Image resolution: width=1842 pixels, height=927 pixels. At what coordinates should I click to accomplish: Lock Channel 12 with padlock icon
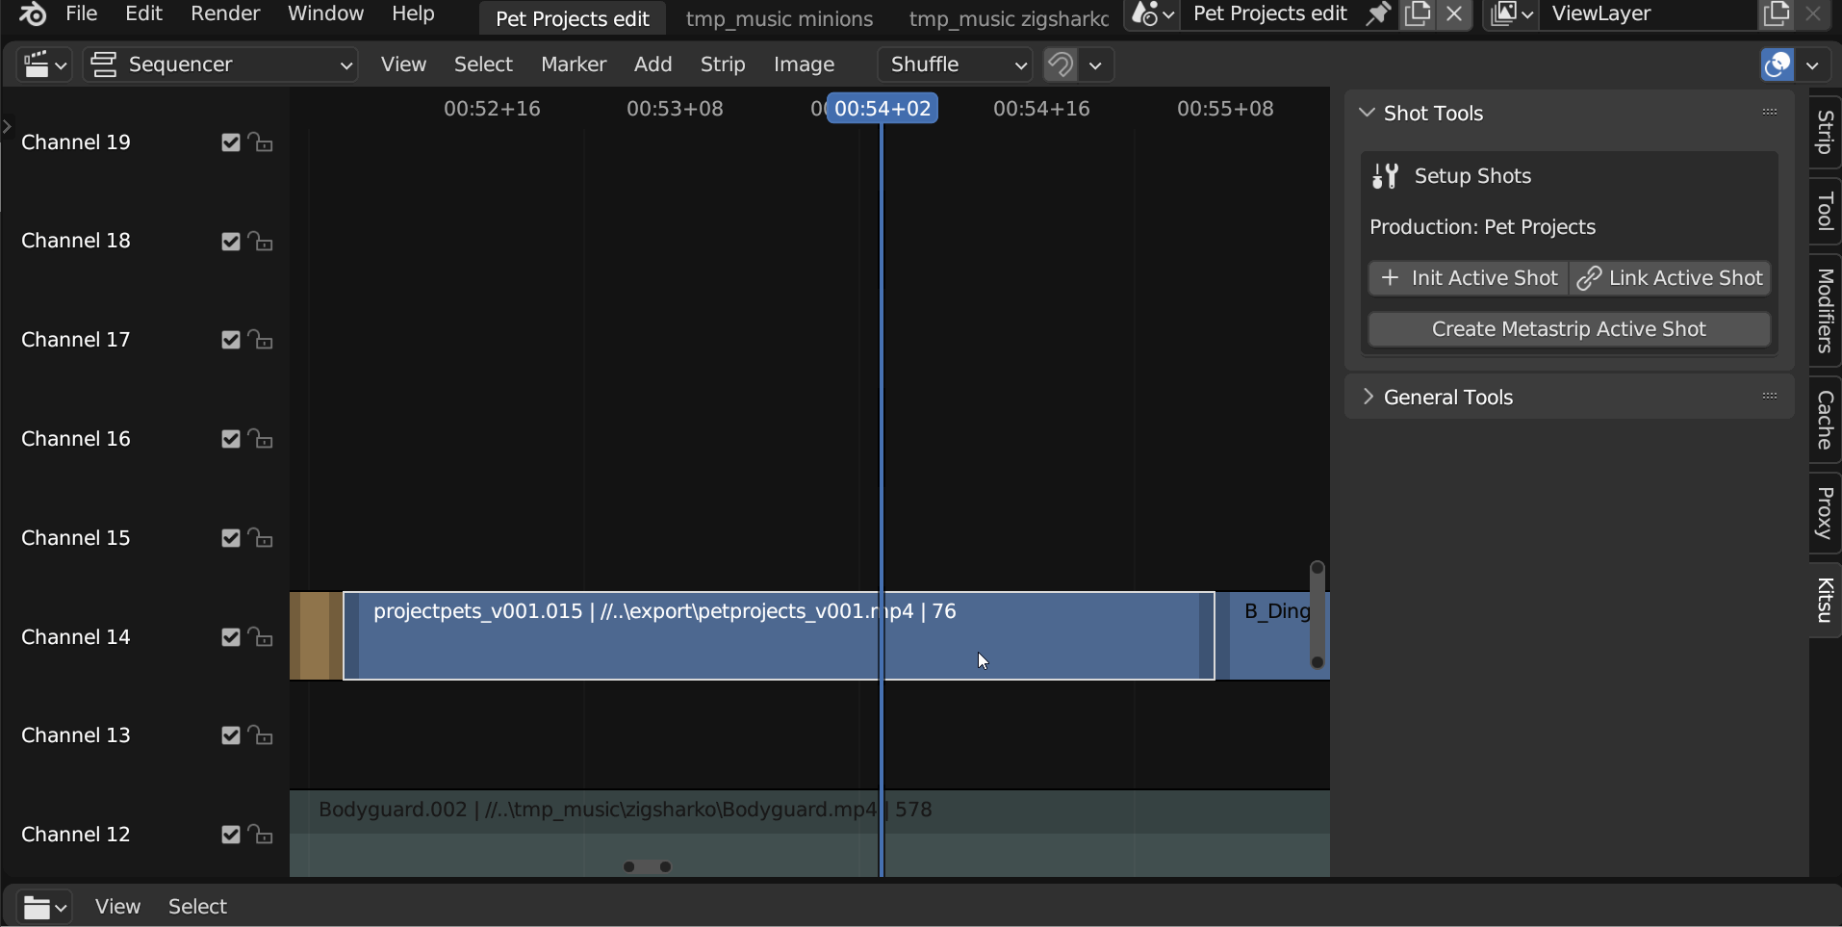tap(260, 835)
